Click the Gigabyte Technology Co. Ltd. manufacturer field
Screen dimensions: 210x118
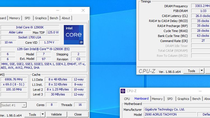(177, 109)
